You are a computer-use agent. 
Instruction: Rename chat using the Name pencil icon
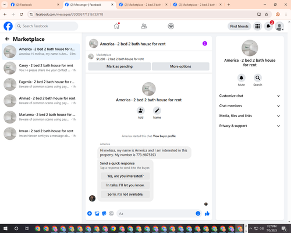point(157,111)
